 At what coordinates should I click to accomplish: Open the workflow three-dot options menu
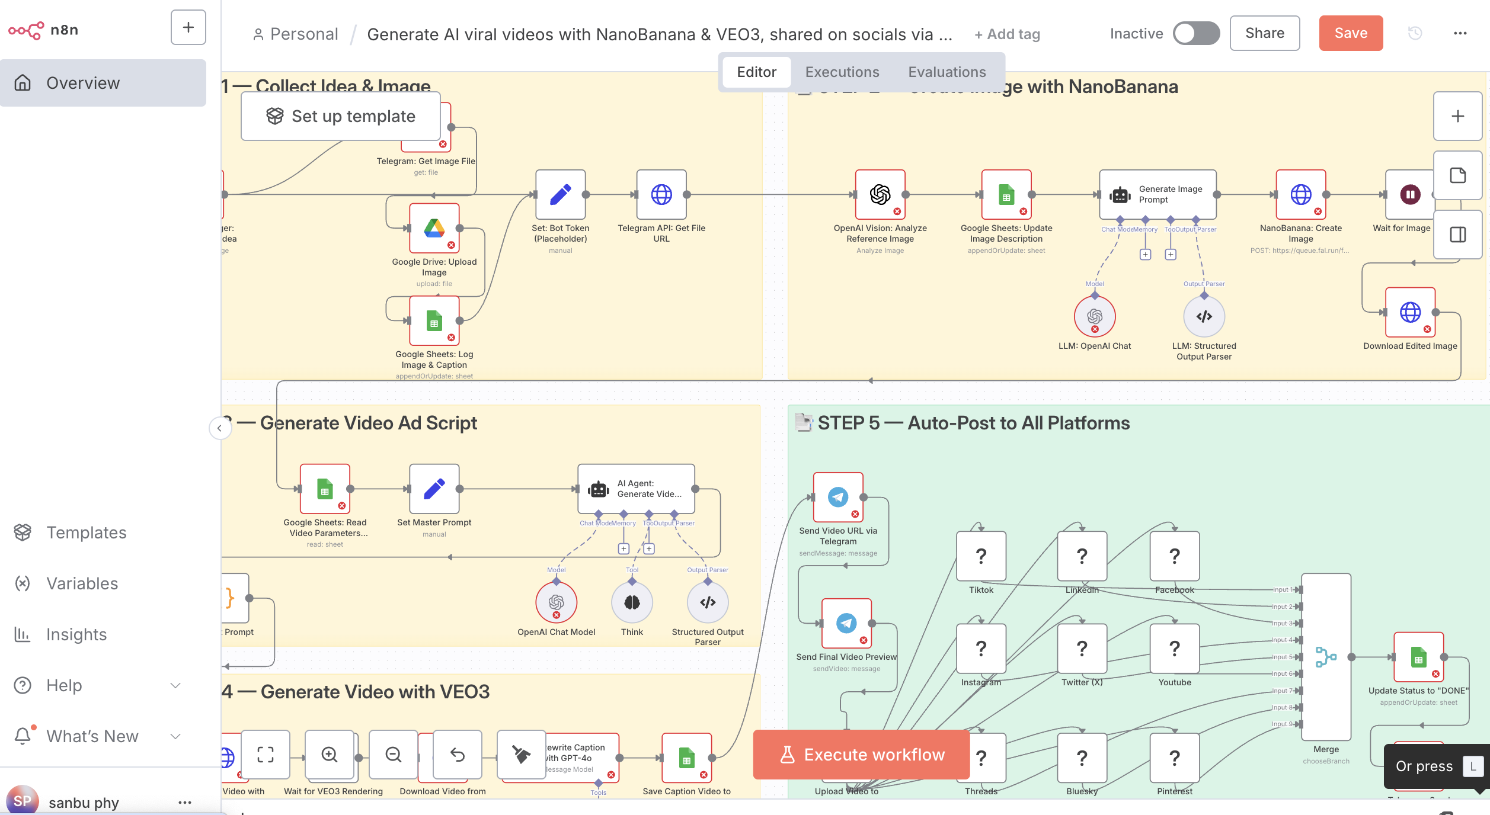tap(1460, 33)
